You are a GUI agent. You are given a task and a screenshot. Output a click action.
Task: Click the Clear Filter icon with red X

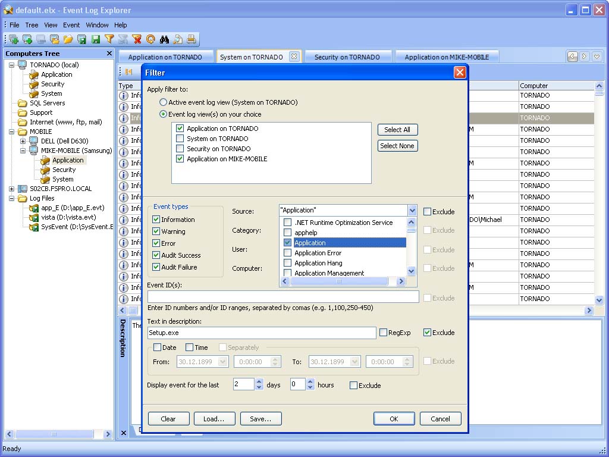tap(137, 39)
